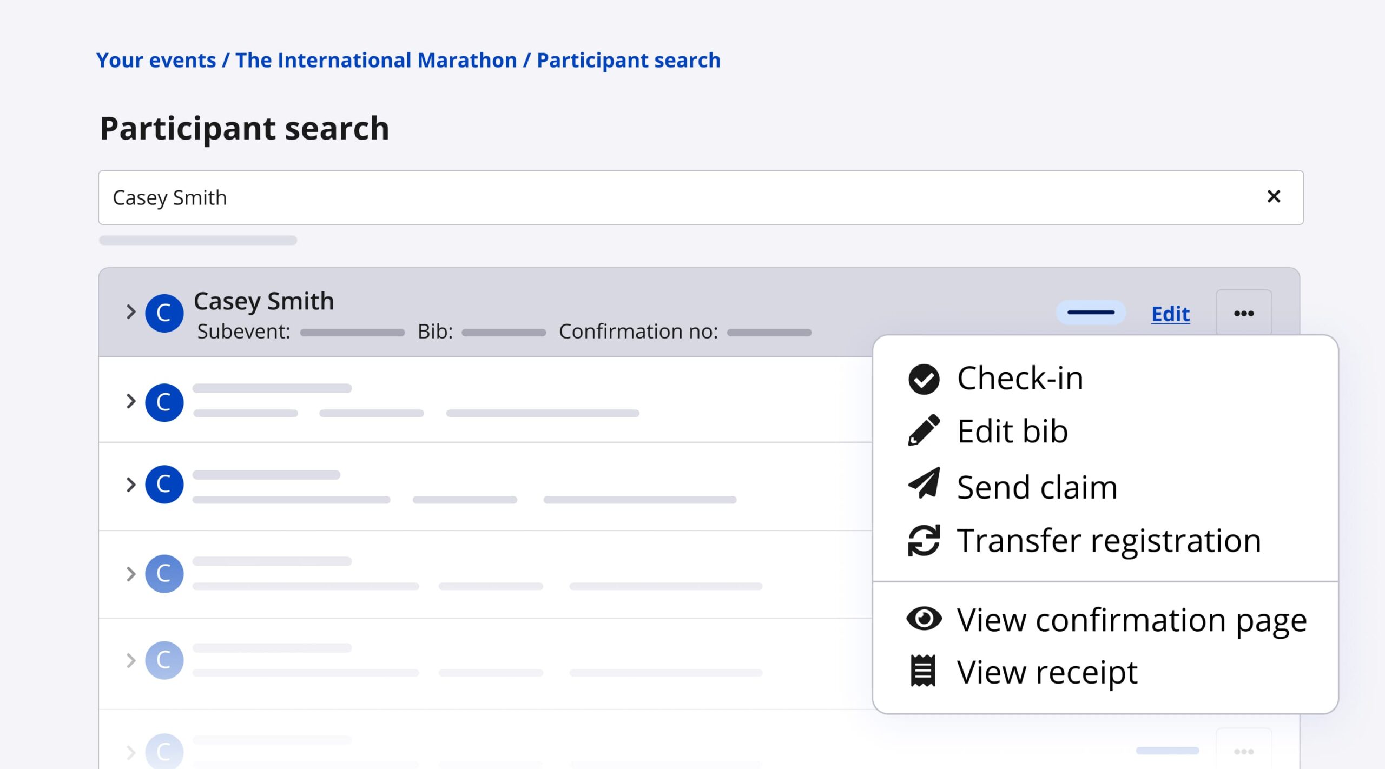Open the three-dot menu for Casey Smith
The image size is (1385, 769).
(1243, 313)
